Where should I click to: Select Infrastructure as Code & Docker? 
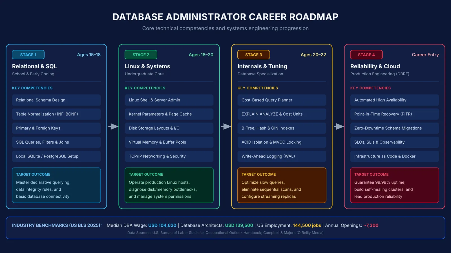tap(395, 156)
